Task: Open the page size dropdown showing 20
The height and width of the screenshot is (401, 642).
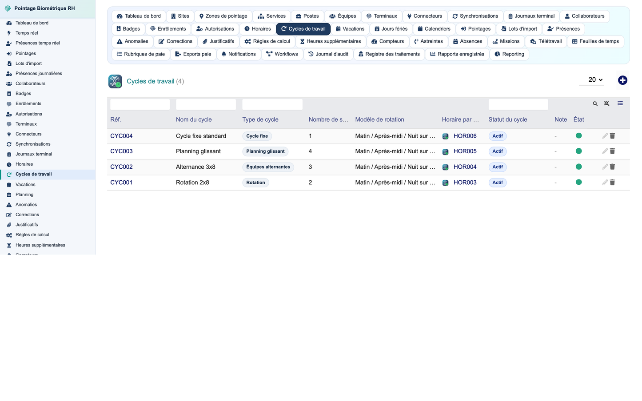Action: pos(591,80)
